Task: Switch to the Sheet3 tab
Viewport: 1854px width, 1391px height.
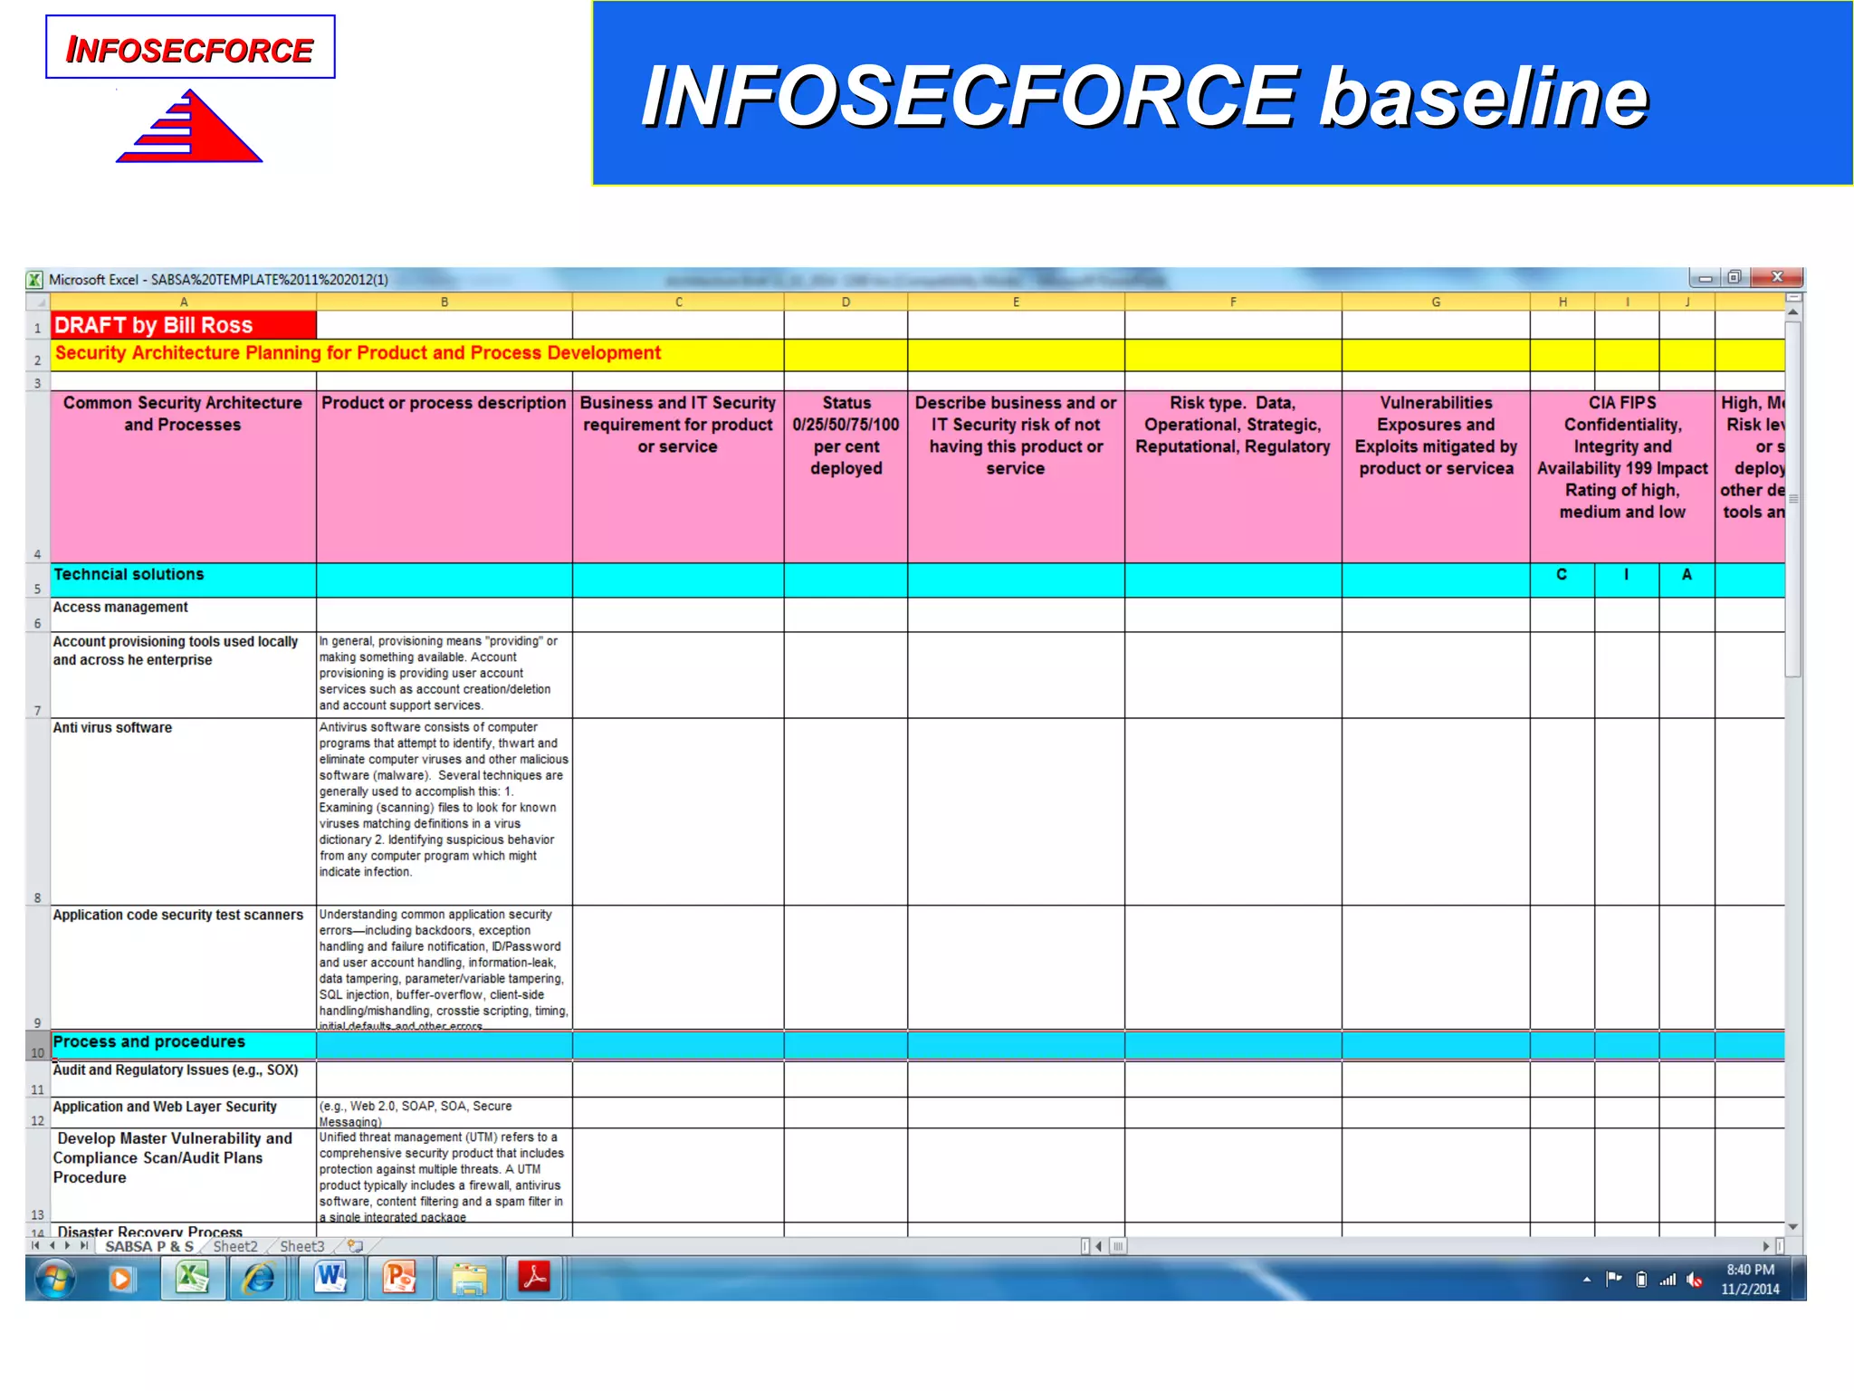Action: click(x=302, y=1246)
